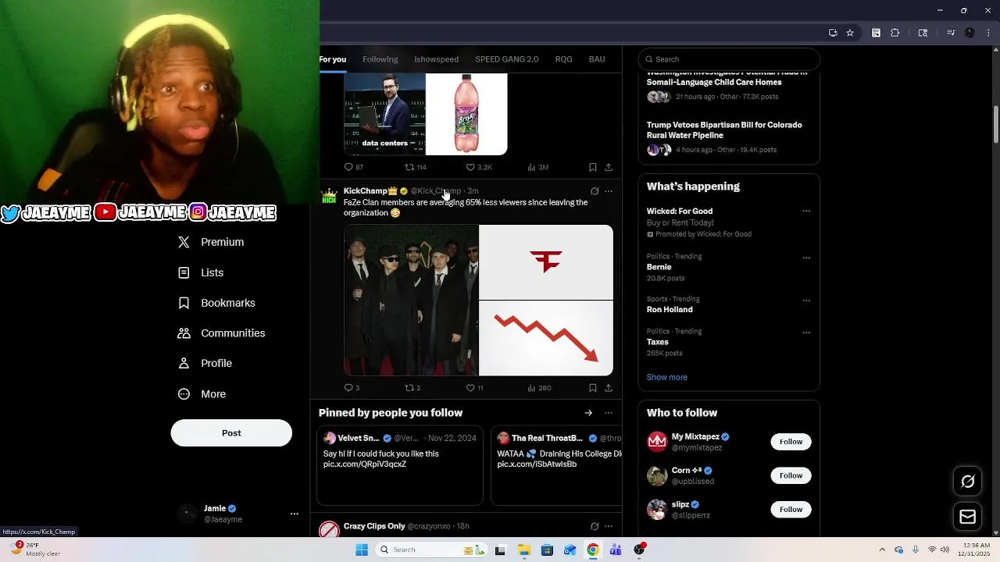The height and width of the screenshot is (562, 1000).
Task: Open the Windows Start menu
Action: click(362, 550)
